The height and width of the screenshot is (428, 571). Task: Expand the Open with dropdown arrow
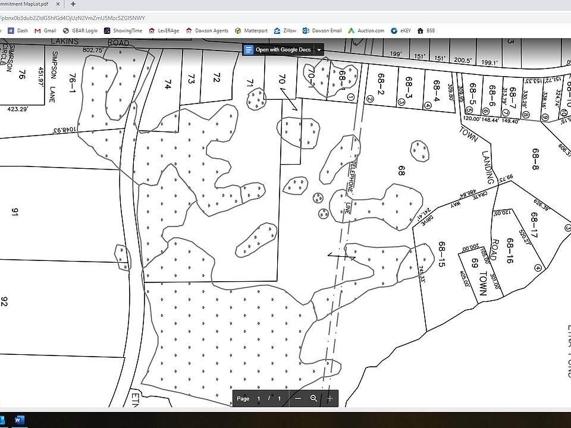pyautogui.click(x=319, y=49)
